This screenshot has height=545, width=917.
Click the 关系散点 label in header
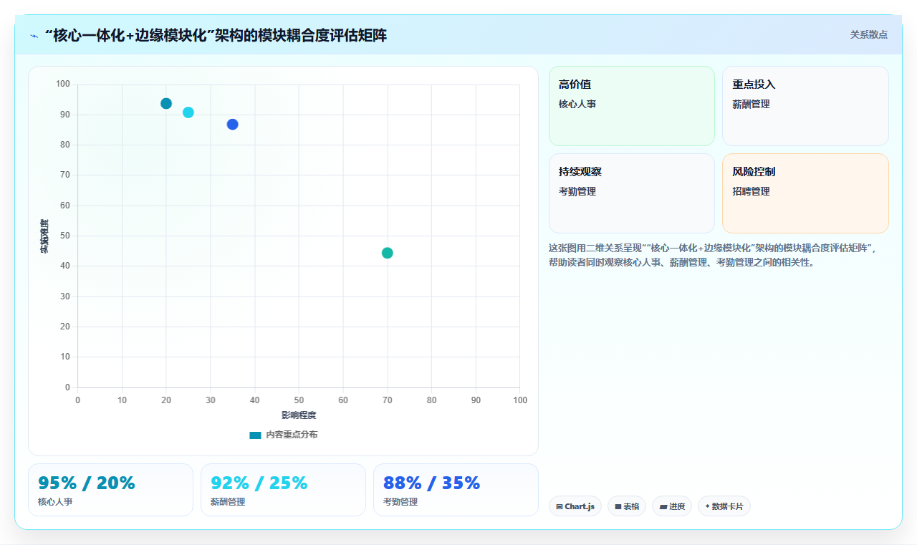[x=869, y=34]
